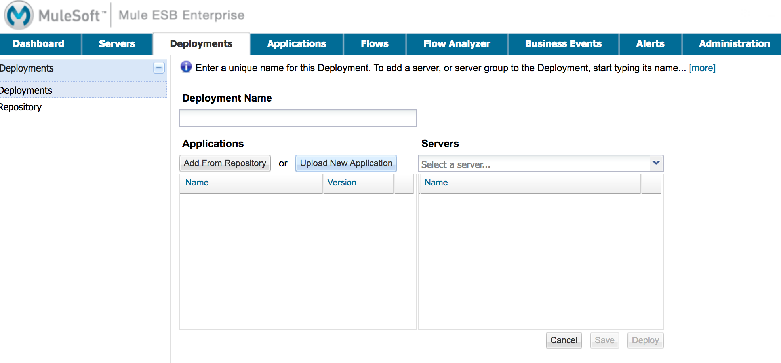Click the Add From Repository button

tap(225, 163)
